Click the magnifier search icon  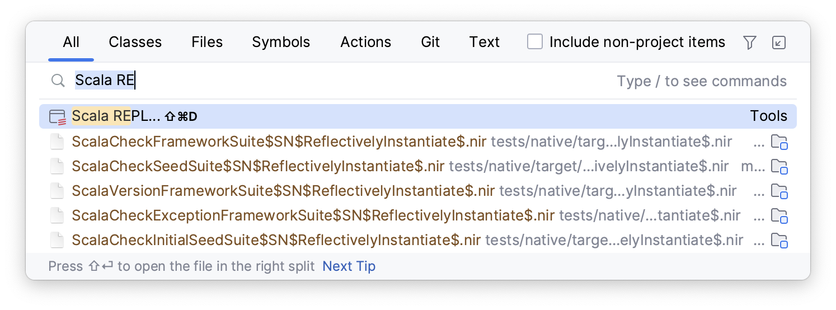point(58,81)
